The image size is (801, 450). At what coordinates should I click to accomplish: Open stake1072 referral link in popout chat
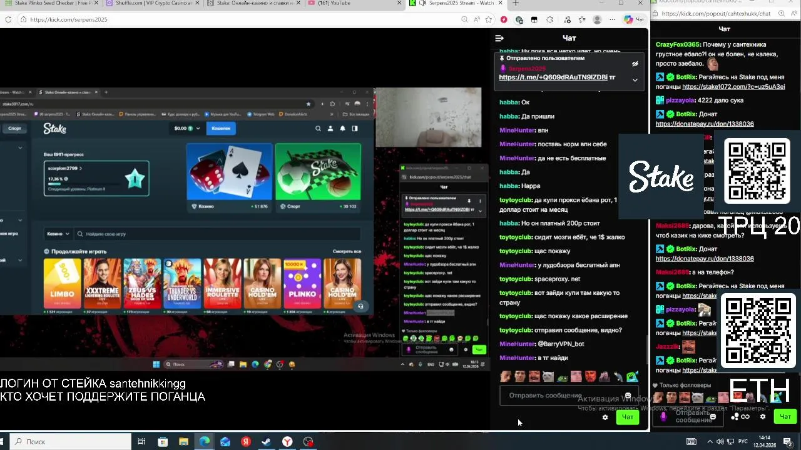(x=733, y=87)
